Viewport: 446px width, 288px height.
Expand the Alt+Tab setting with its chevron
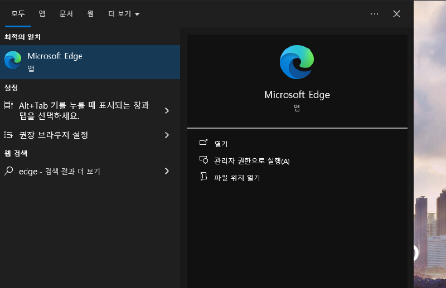tap(167, 111)
